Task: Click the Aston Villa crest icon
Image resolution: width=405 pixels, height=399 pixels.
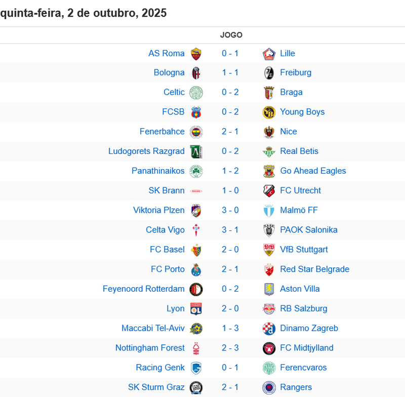Action: pos(269,289)
